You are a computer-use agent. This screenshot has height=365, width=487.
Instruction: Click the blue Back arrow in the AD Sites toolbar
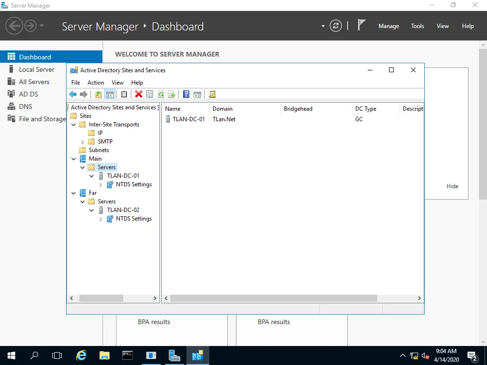click(73, 95)
